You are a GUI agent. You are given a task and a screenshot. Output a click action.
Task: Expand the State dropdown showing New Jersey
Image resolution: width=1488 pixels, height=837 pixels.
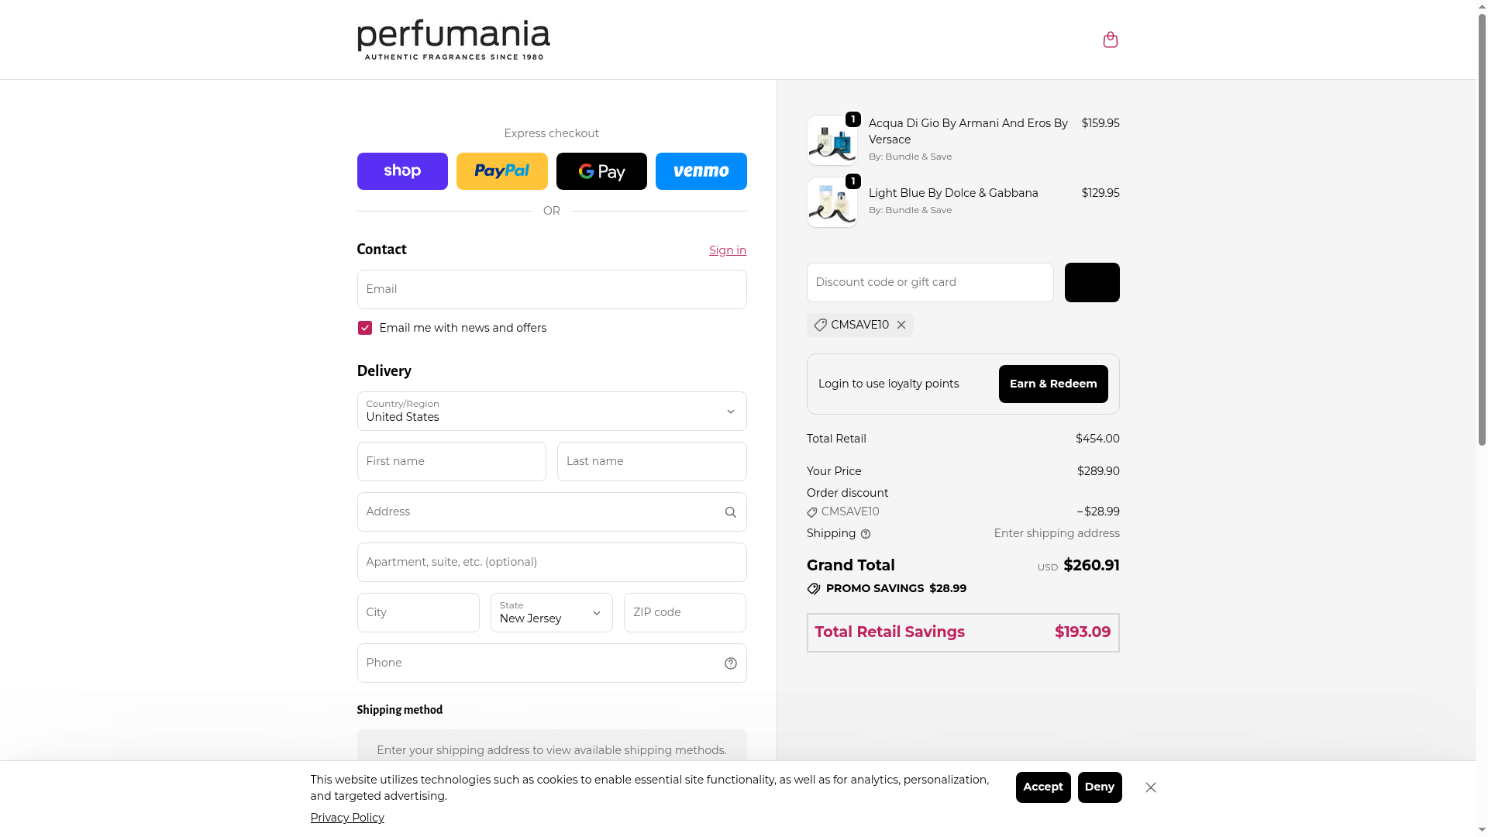coord(551,613)
